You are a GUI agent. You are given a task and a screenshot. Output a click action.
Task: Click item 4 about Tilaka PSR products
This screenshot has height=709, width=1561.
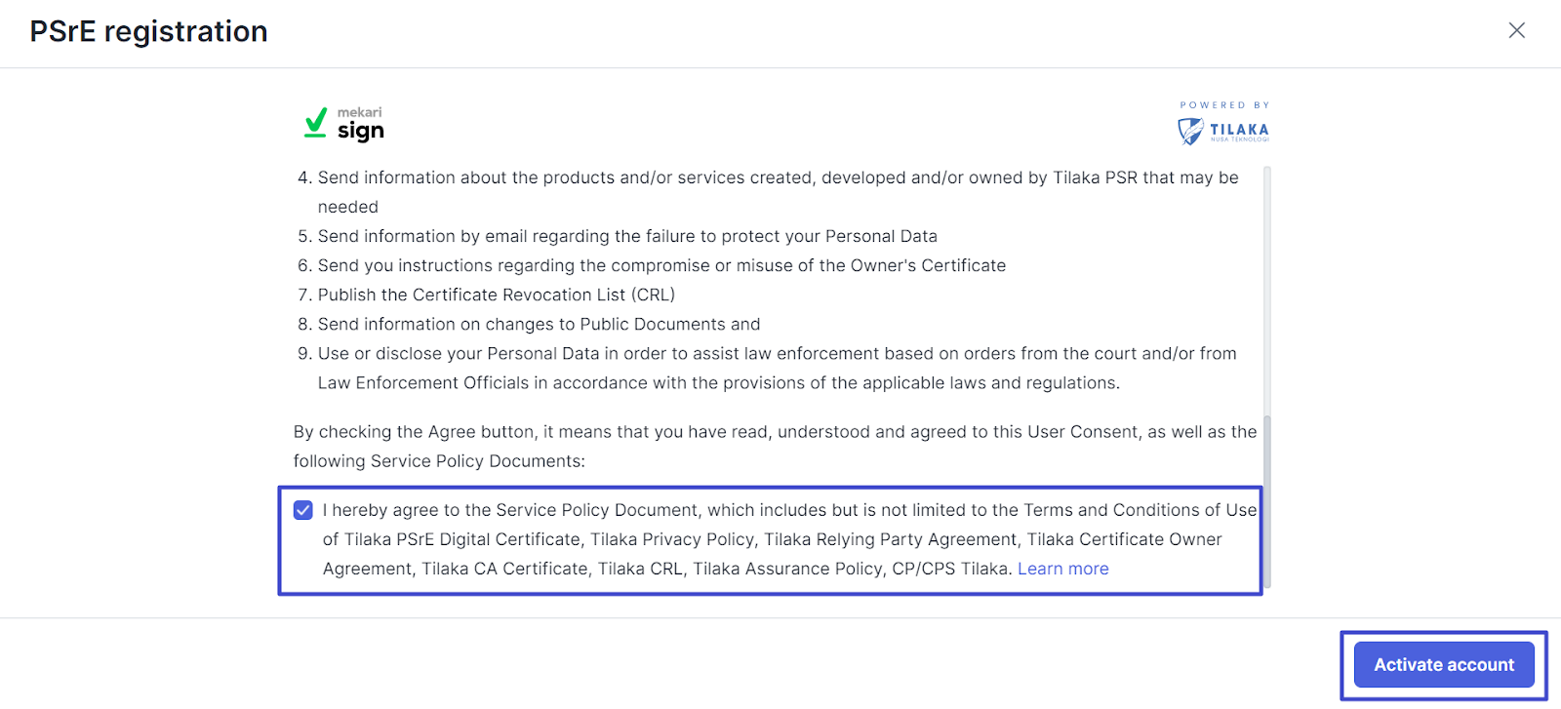tap(777, 178)
